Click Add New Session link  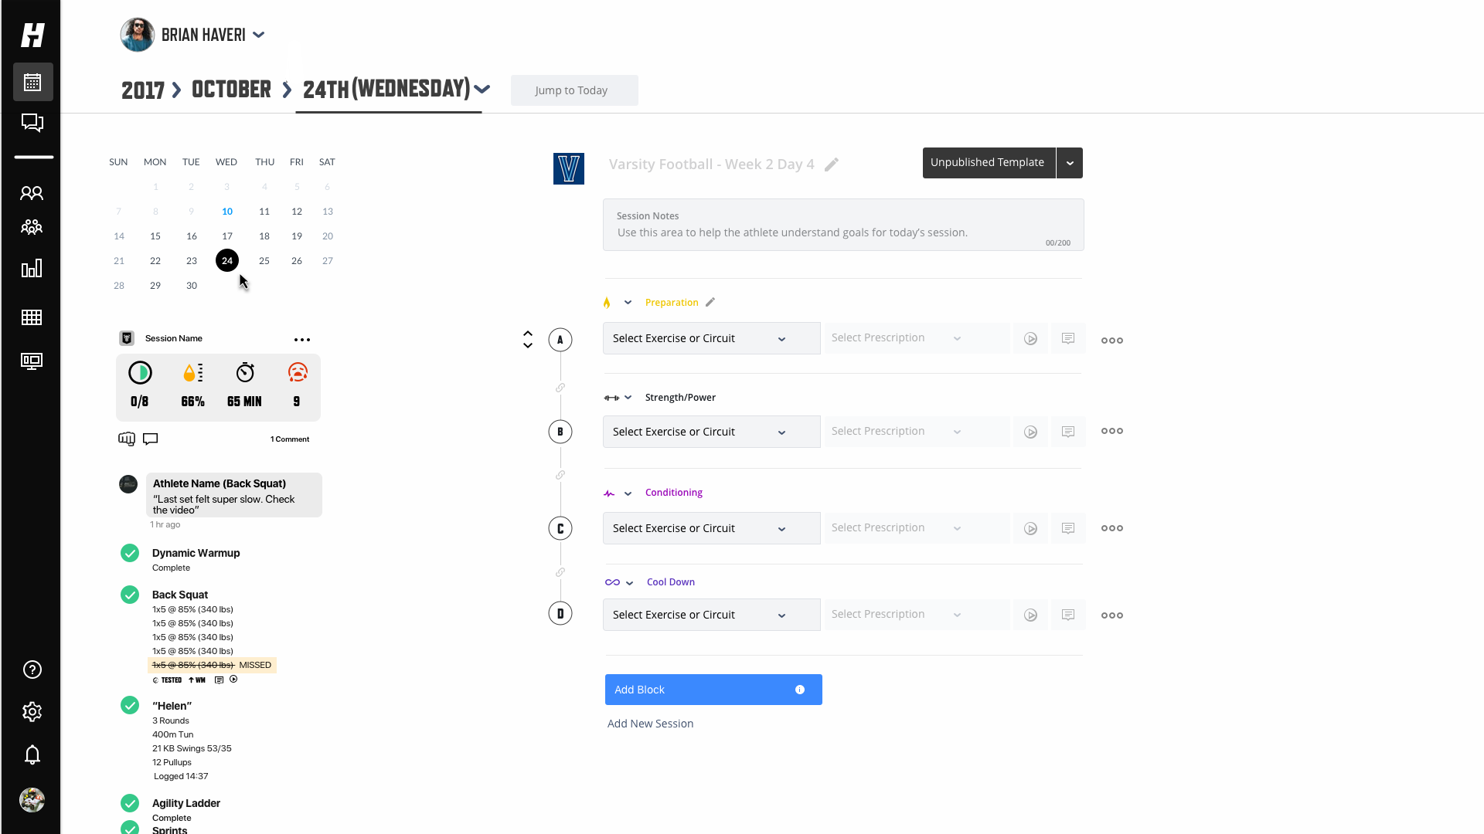[x=650, y=724]
